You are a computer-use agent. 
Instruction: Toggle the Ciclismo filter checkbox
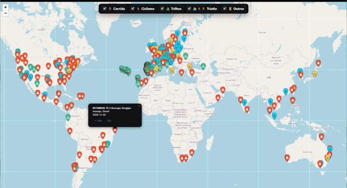click(x=133, y=9)
